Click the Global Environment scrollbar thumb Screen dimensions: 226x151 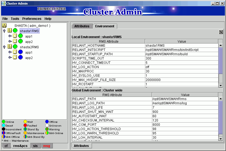pos(221,117)
